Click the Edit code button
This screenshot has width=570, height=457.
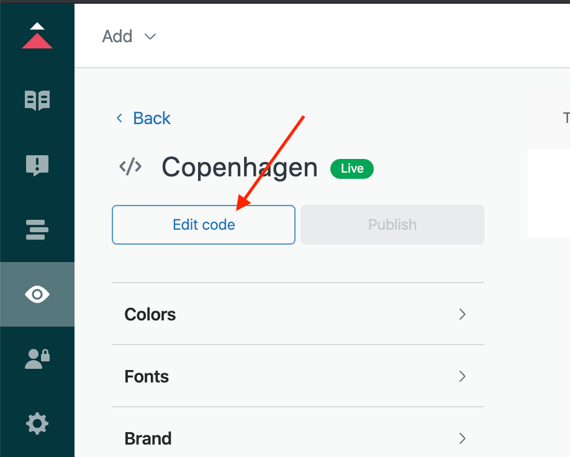click(x=204, y=225)
